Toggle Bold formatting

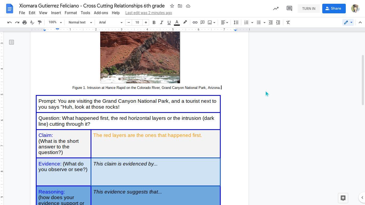click(154, 22)
